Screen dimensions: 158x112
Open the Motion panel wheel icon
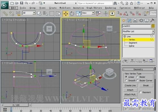click(x=141, y=20)
